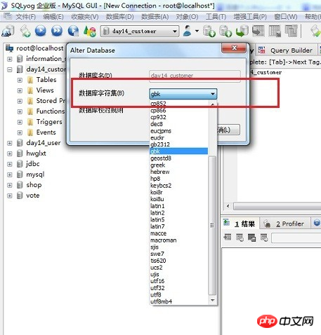Image resolution: width=321 pixels, height=335 pixels.
Task: Run query with the single-arrow execute icon
Action: [x=41, y=31]
